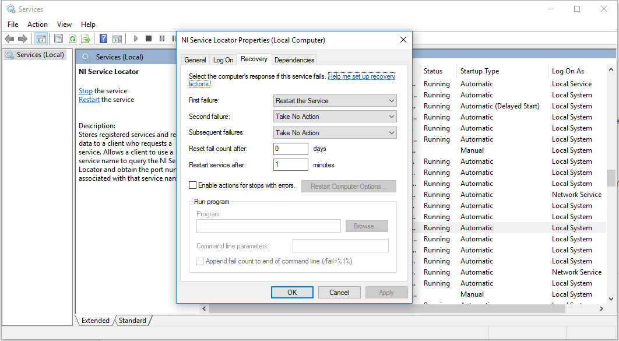Toggle Show/Hide Action Pane toolbar icon

tap(117, 38)
